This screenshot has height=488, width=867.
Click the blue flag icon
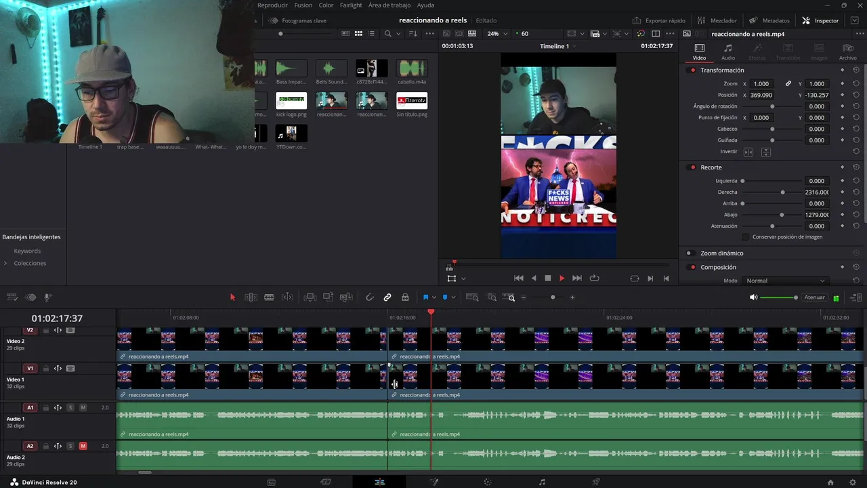click(426, 297)
